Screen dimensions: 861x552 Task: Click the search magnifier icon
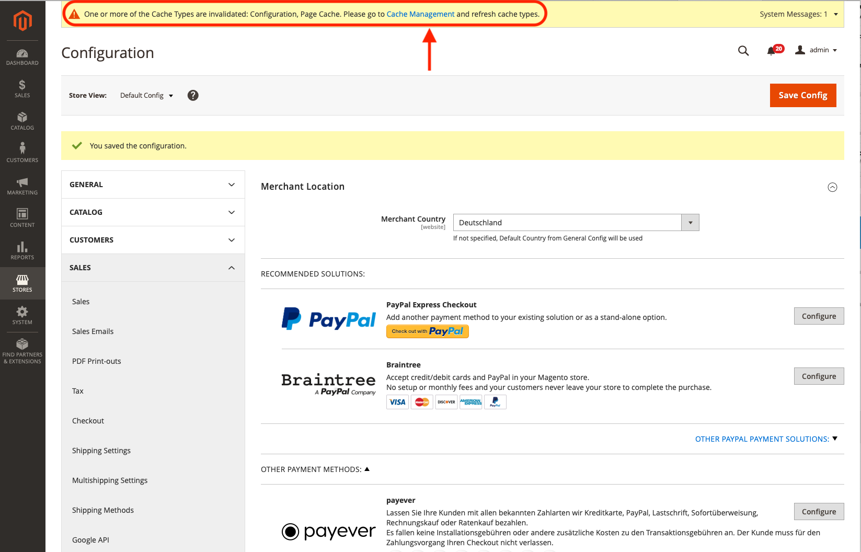point(743,51)
